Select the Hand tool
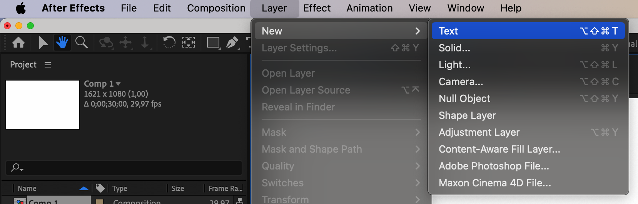This screenshot has height=204, width=638. (62, 42)
